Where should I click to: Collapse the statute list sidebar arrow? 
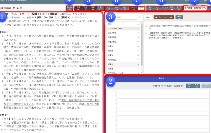coord(139,17)
